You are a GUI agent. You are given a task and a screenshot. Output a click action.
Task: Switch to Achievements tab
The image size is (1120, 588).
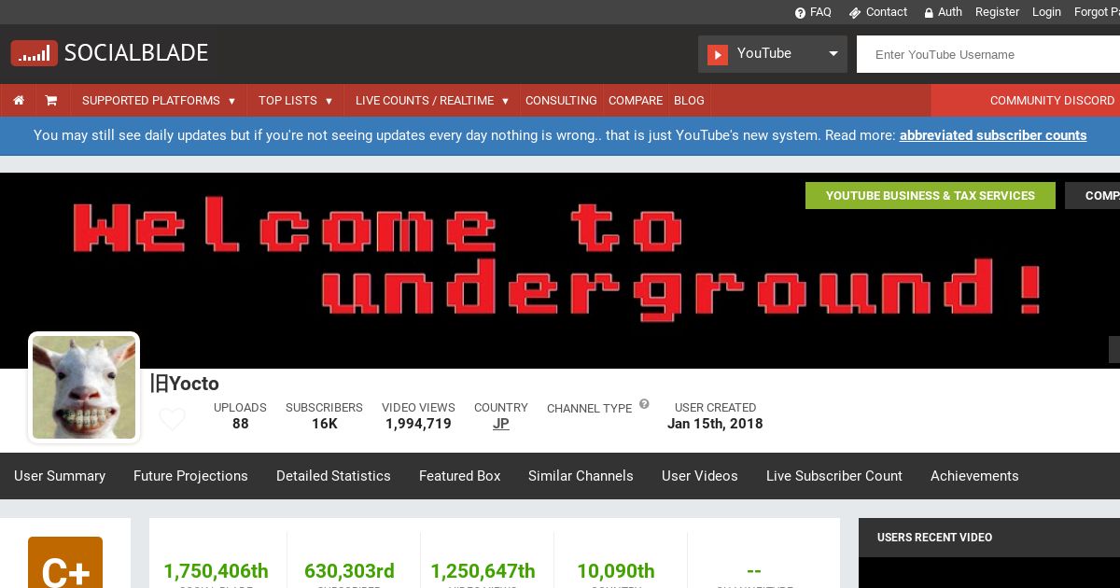974,476
